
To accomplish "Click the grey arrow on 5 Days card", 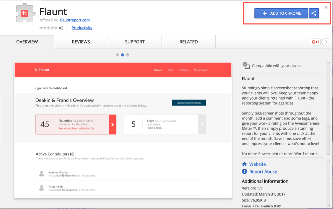I will point(202,125).
